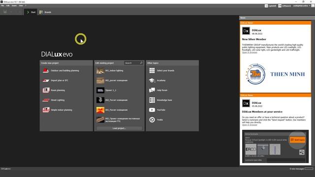This screenshot has height=177, width=315.
Task: Follow Open in browser under Members at your service
Action: pyautogui.click(x=250, y=125)
